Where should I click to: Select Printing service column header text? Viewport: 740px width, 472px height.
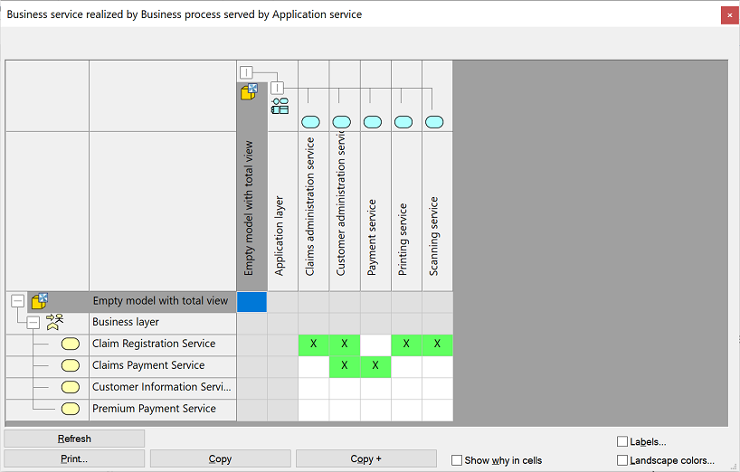coord(403,240)
